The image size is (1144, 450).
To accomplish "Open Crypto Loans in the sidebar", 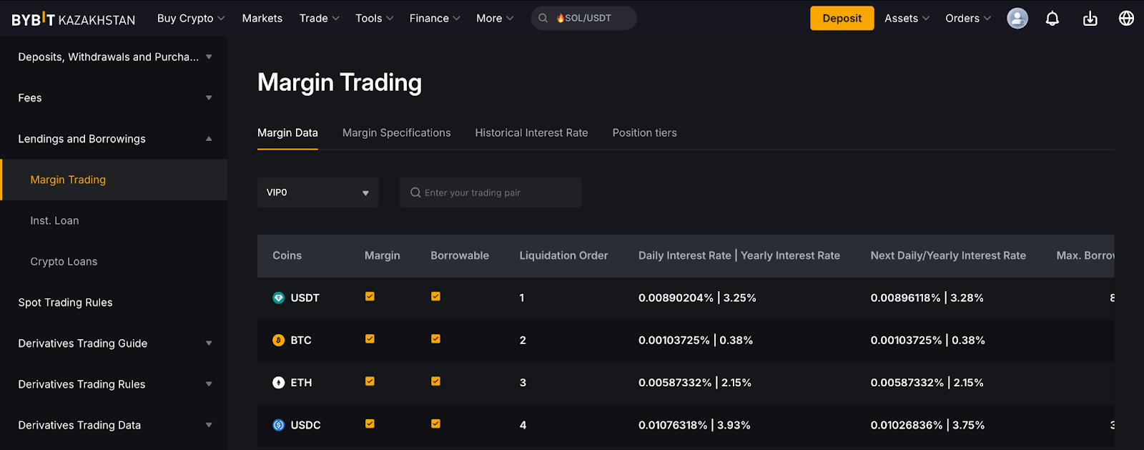I will pos(64,262).
